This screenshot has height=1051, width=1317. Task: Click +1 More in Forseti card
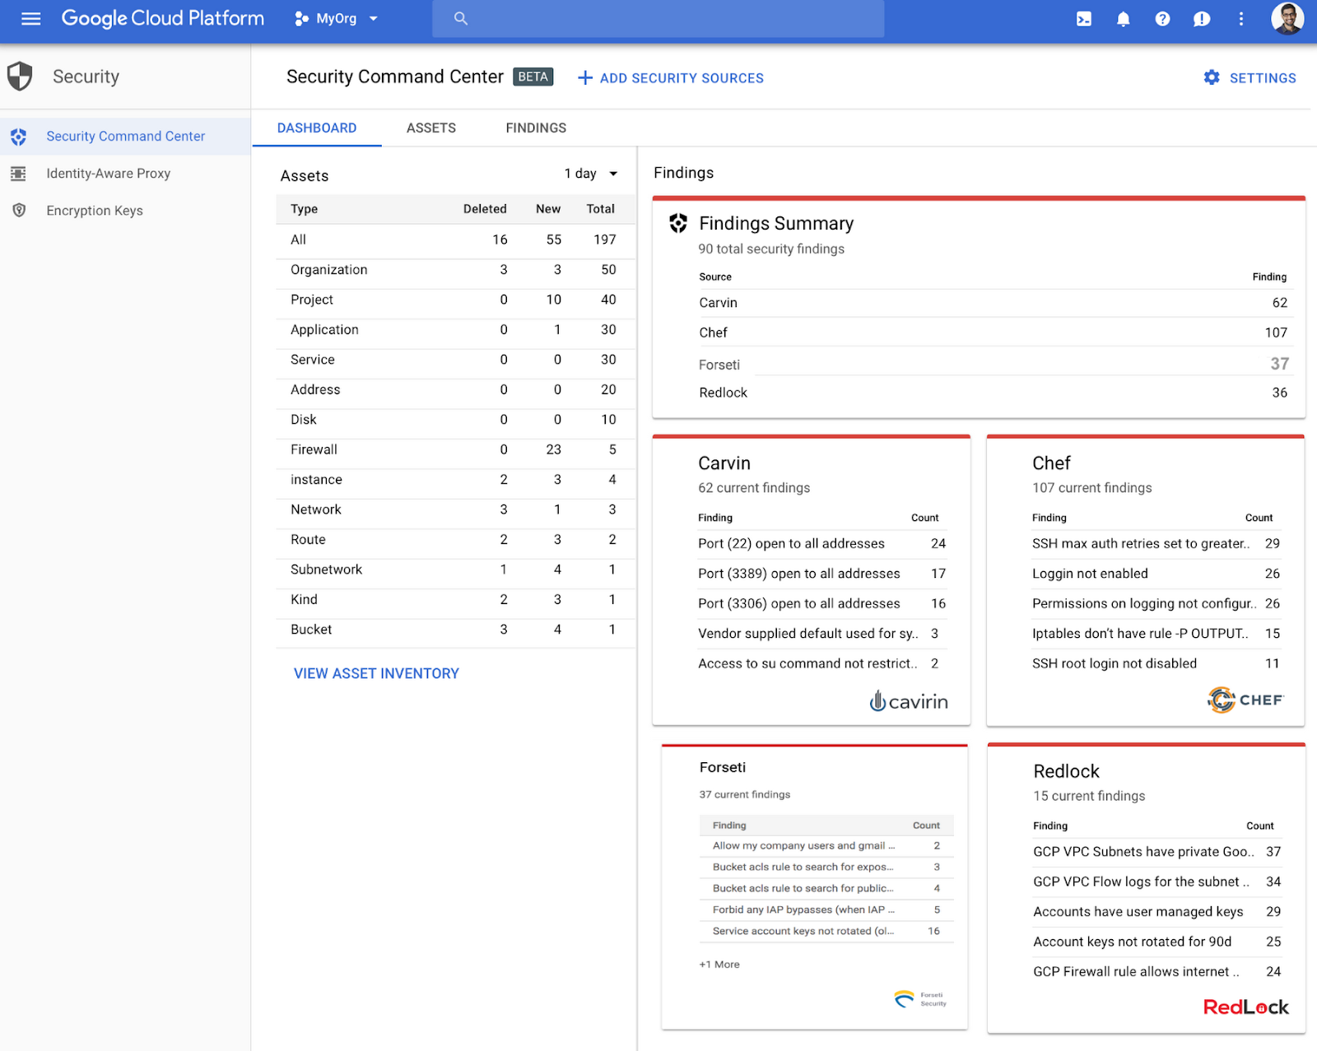719,965
